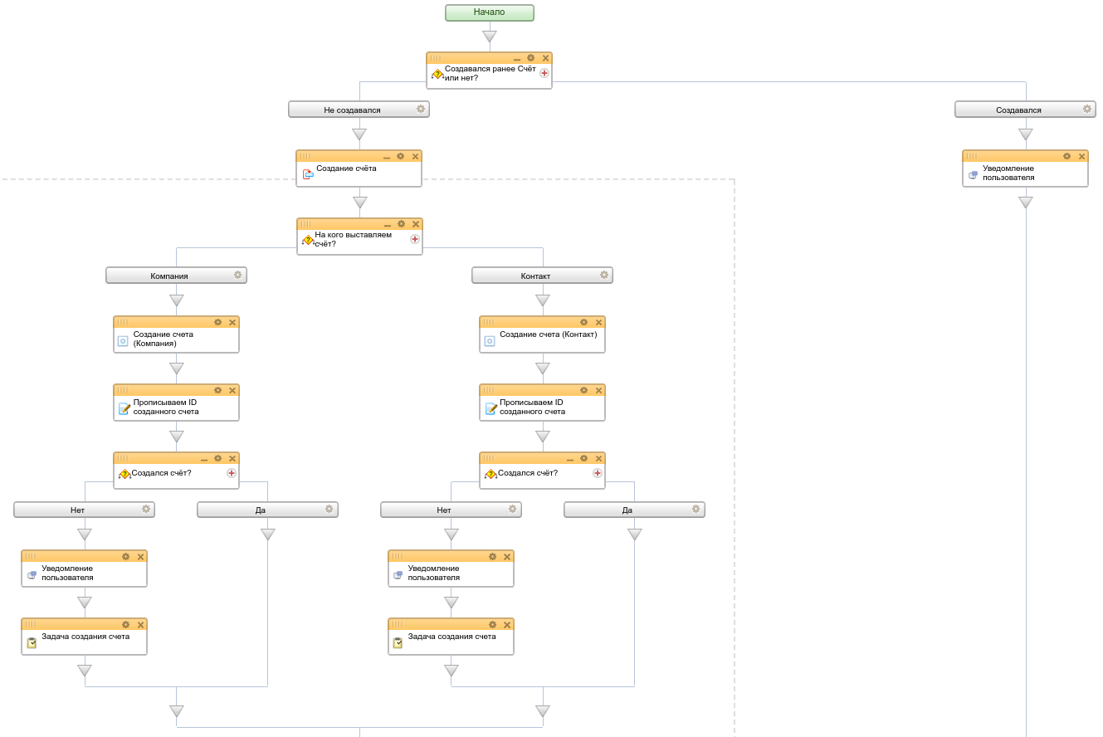Collapse 'Создался счёт?' block under Контакт branch
This screenshot has width=1103, height=737.
(570, 459)
